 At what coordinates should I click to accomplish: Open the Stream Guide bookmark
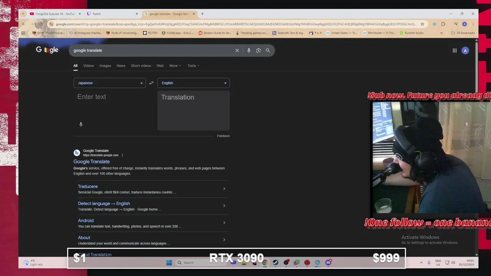tap(215, 33)
